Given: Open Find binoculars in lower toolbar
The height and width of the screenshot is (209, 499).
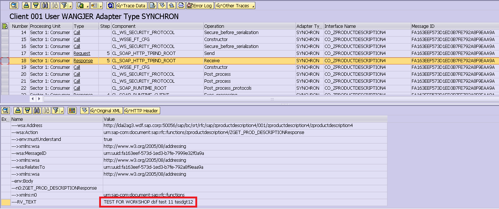Looking at the screenshot, I should (37, 111).
